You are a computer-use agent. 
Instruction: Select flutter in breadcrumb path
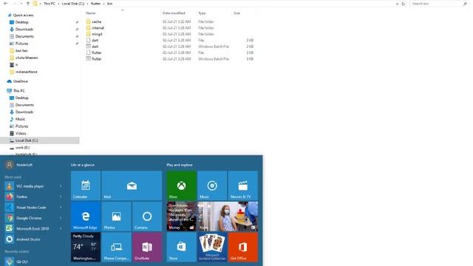tap(95, 4)
